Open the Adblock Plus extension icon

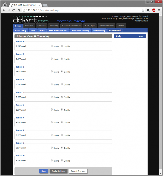(x=154, y=10)
